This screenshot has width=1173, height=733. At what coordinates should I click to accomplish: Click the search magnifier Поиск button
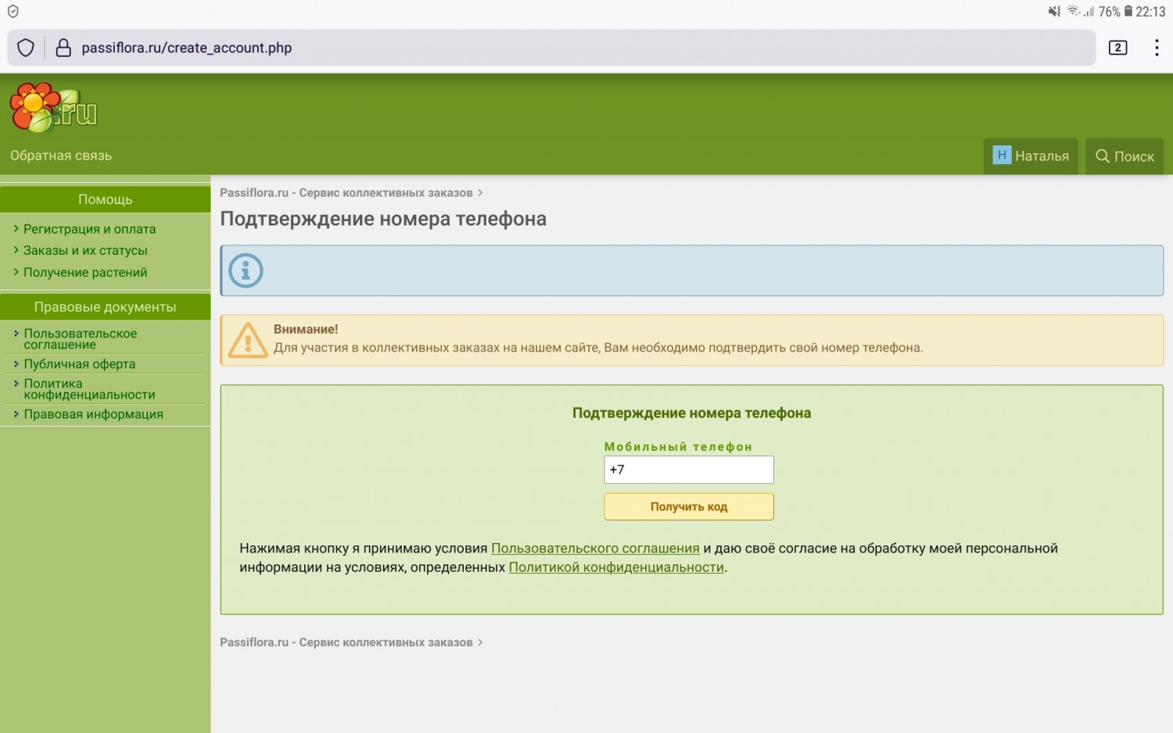(x=1125, y=156)
